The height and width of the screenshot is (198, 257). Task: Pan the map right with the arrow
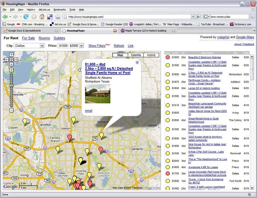click(x=16, y=59)
